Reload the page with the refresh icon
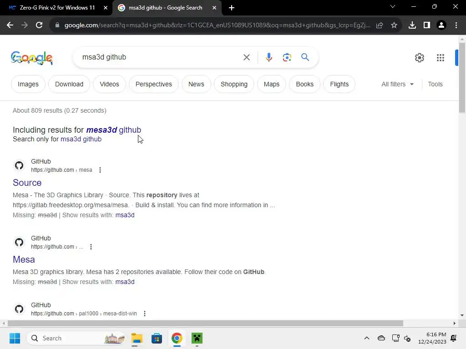The width and height of the screenshot is (466, 349). tap(39, 25)
